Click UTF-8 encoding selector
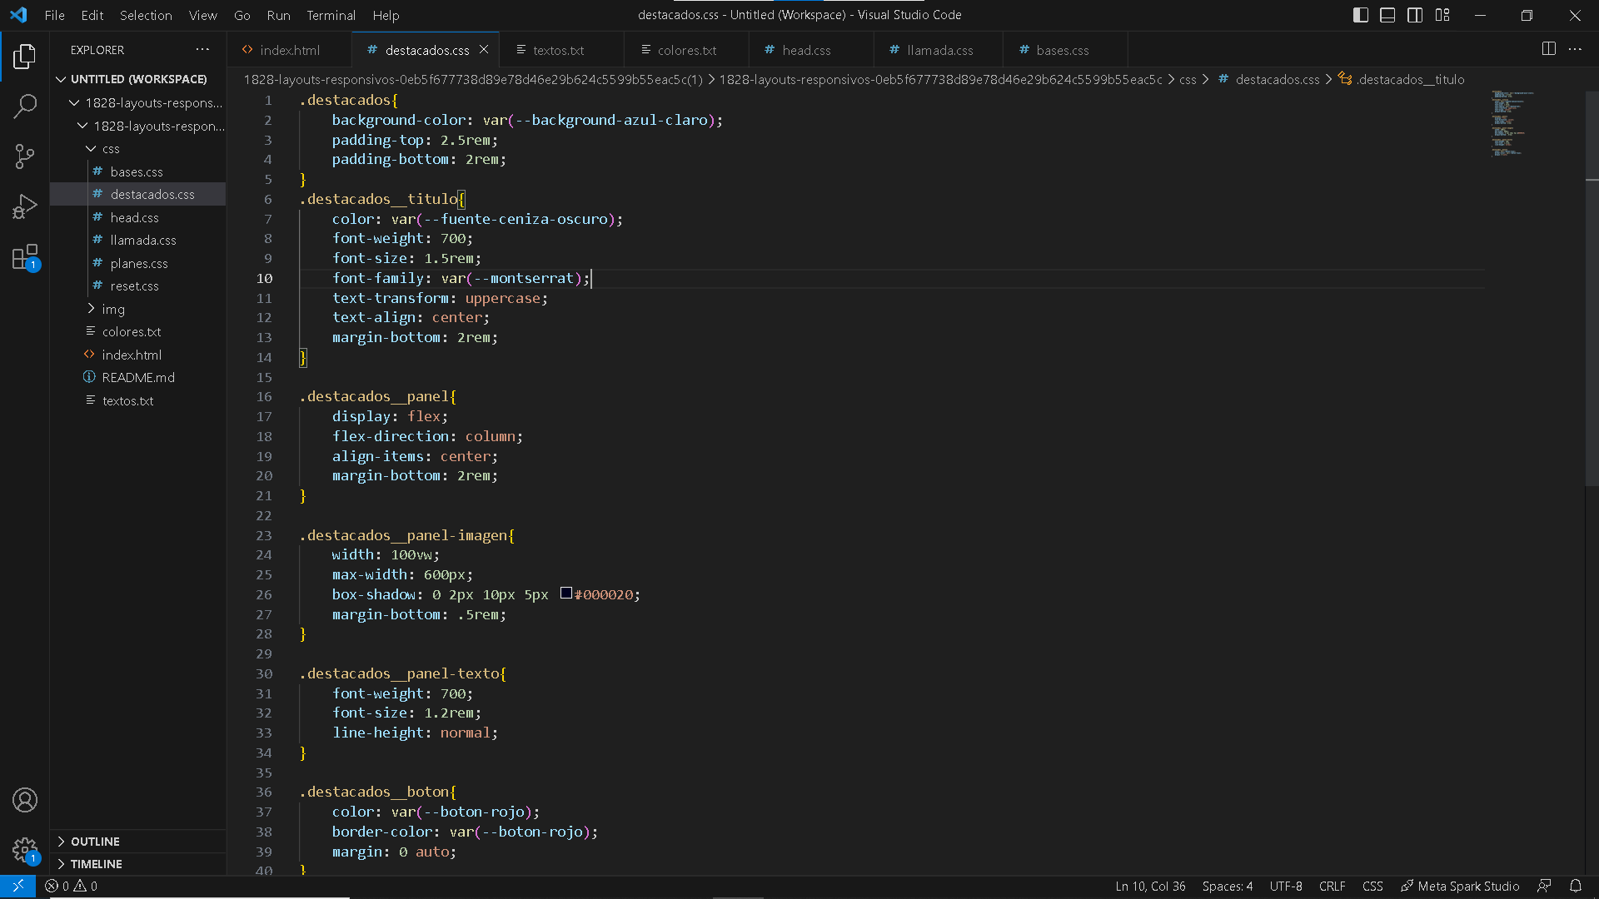The width and height of the screenshot is (1599, 899). [1286, 886]
